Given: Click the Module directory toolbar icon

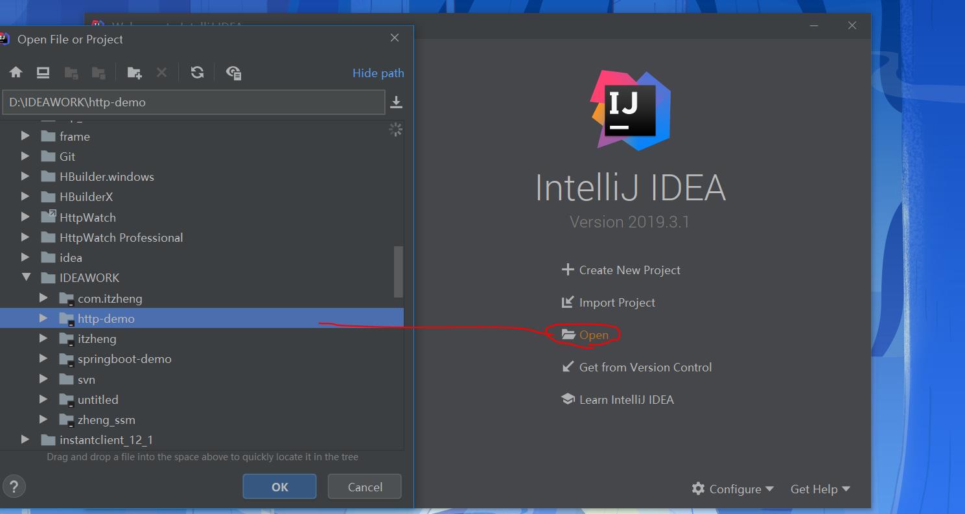Looking at the screenshot, I should pyautogui.click(x=99, y=73).
